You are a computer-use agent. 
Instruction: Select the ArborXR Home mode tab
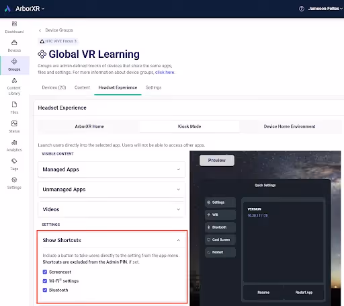point(89,126)
